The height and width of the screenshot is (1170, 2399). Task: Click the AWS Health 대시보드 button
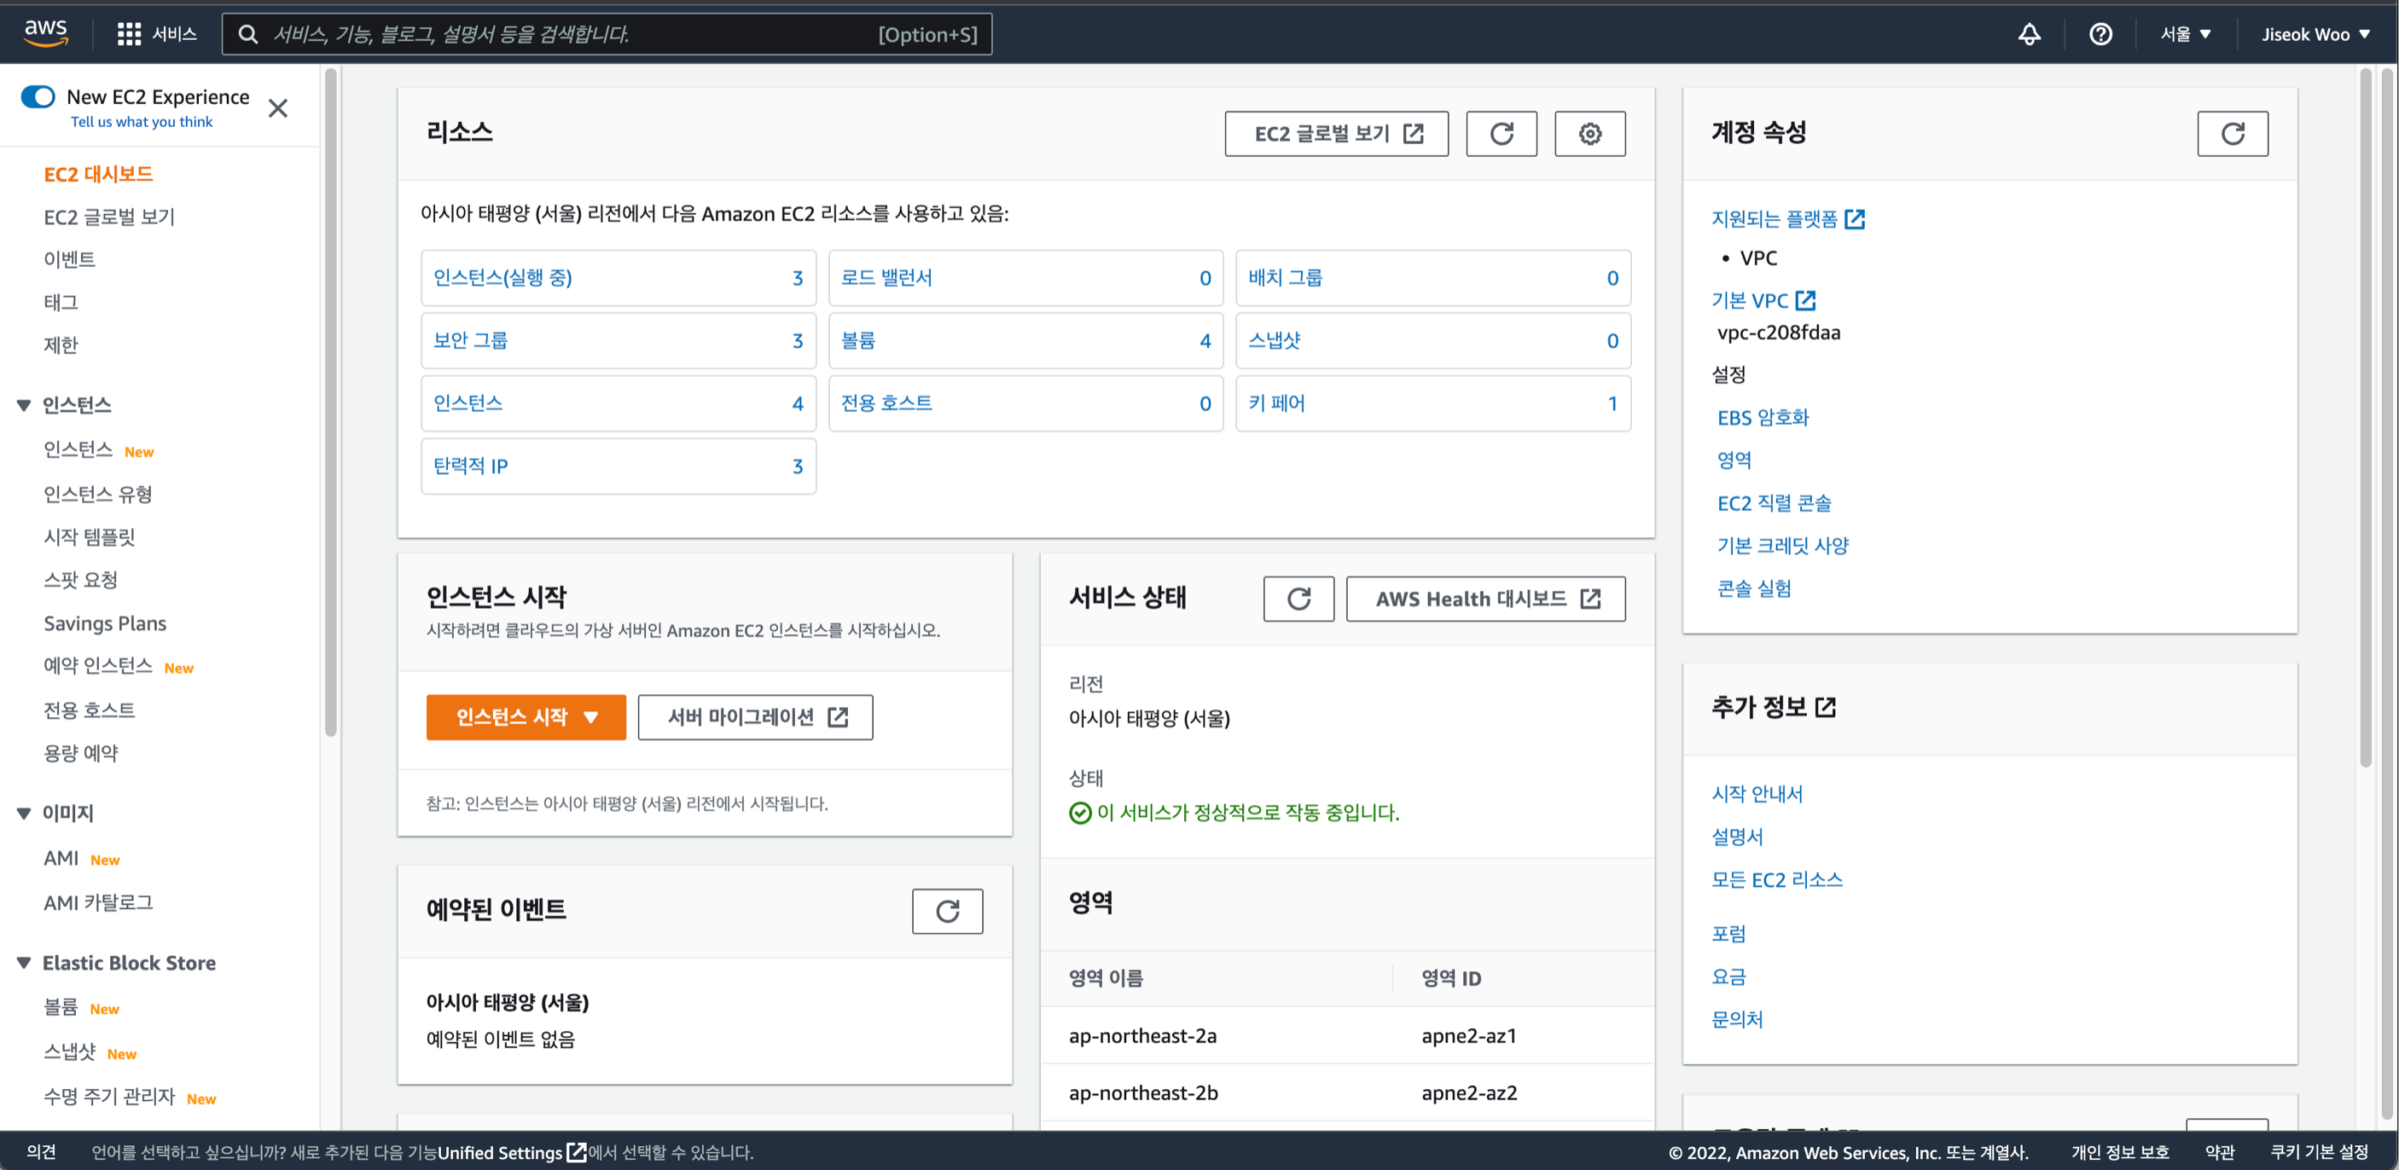(1484, 599)
